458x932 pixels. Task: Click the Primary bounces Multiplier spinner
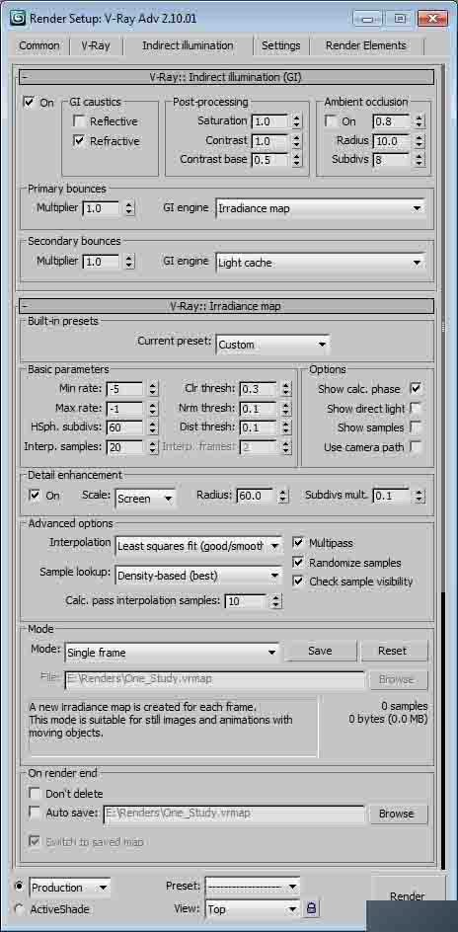130,208
